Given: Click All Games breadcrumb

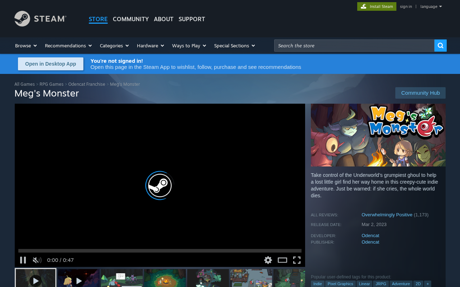Looking at the screenshot, I should pyautogui.click(x=24, y=84).
